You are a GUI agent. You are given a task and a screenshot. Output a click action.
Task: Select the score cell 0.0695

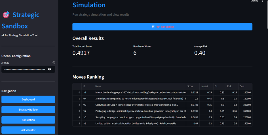pyautogui.click(x=193, y=117)
